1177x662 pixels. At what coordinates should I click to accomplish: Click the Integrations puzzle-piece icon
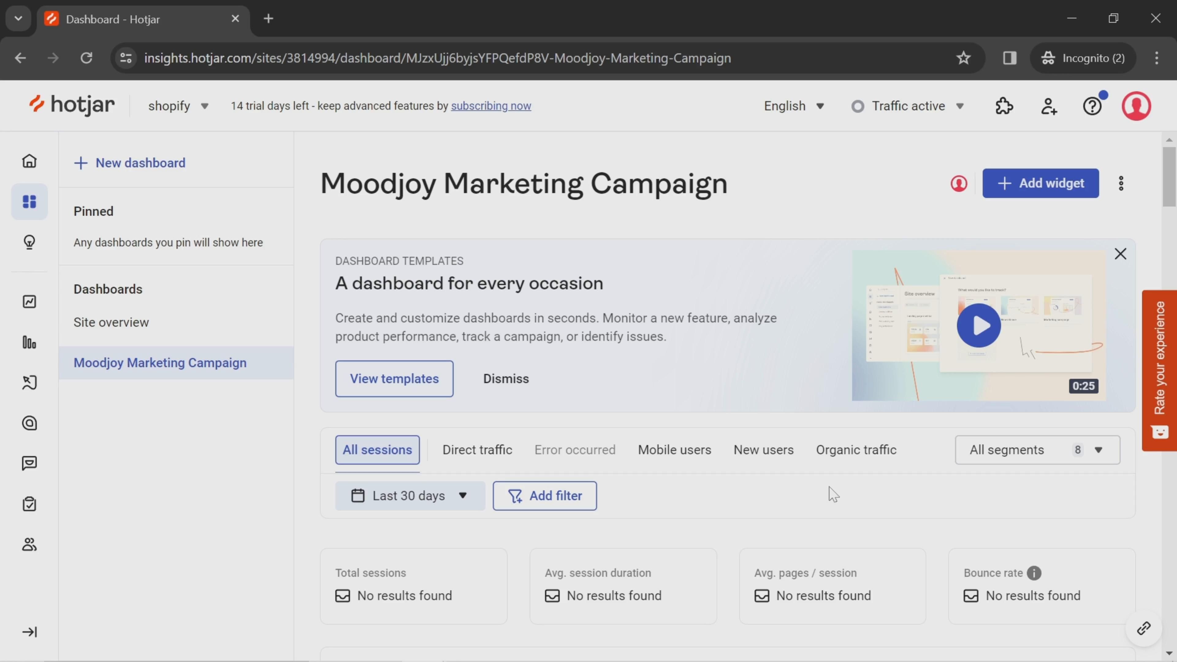pyautogui.click(x=1004, y=106)
